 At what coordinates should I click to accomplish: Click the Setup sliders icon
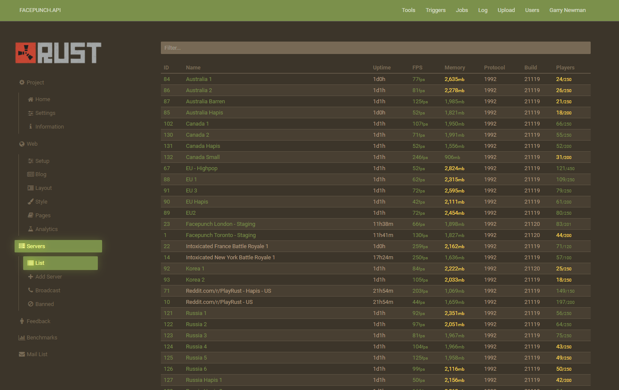point(30,161)
